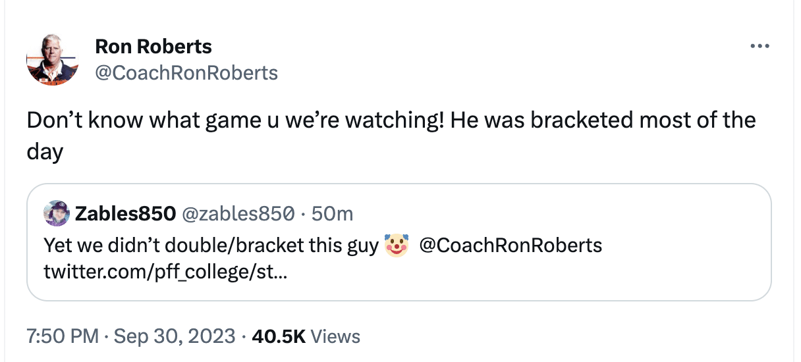Click the Zables850 small avatar
The height and width of the screenshot is (362, 801).
(x=57, y=213)
